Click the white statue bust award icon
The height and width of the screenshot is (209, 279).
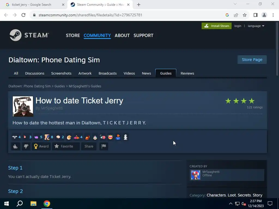click(126, 137)
